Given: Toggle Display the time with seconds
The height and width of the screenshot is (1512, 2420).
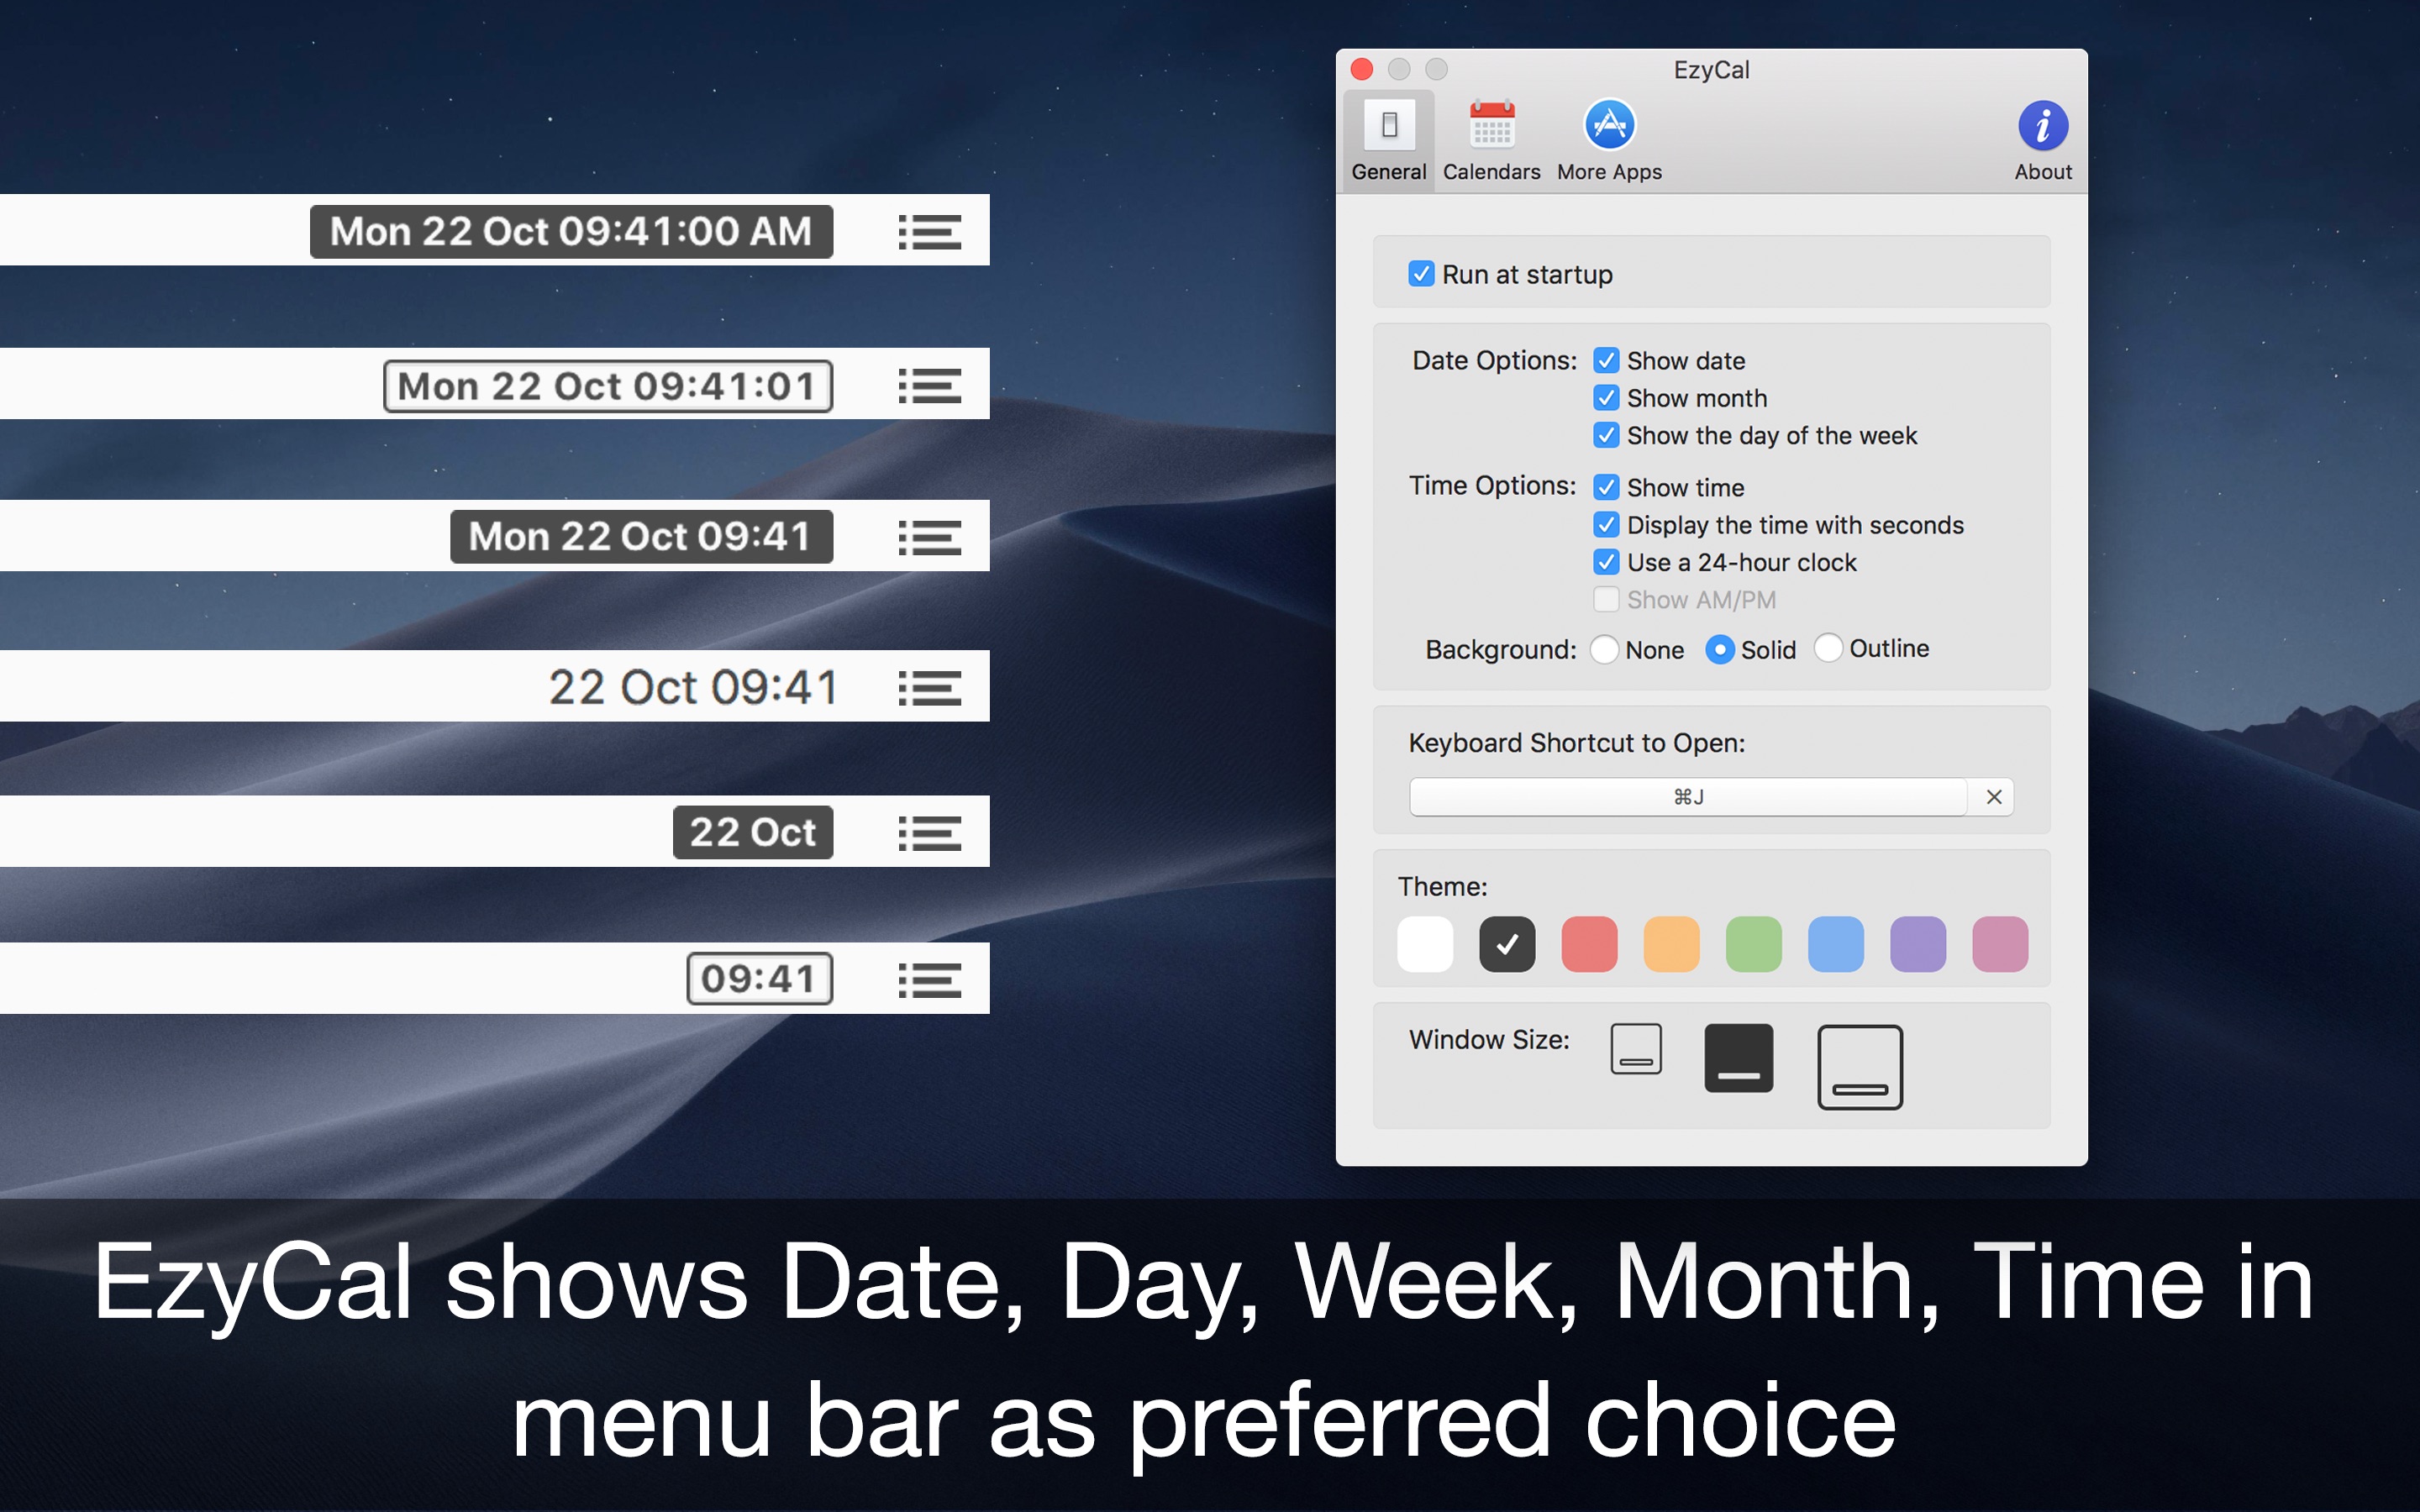Looking at the screenshot, I should click(x=1606, y=525).
